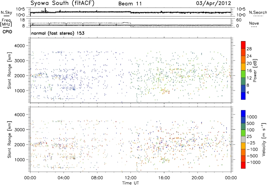
Task: Click the orange echo cluster near 16:00 in power panel
Action: tap(165, 91)
